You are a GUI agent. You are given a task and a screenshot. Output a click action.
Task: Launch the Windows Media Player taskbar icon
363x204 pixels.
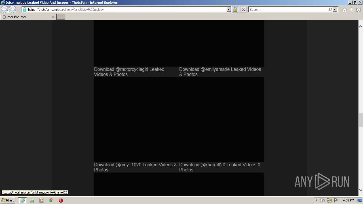42,200
